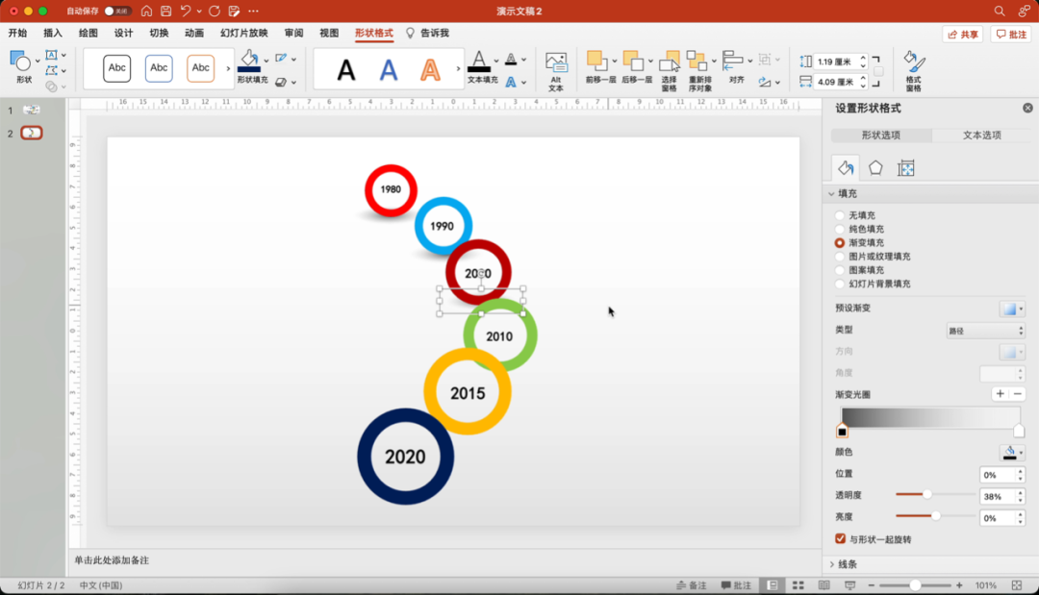Click Bring Forward (前移一层) icon
The width and height of the screenshot is (1039, 595).
596,61
